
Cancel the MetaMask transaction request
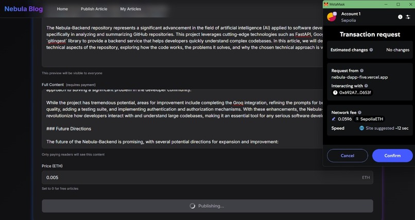coord(347,155)
